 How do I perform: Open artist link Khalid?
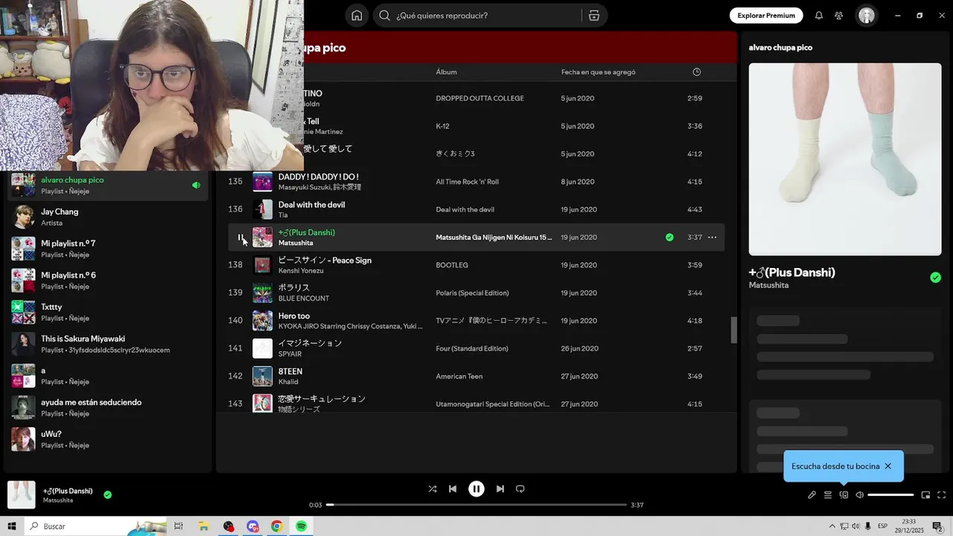coord(288,382)
